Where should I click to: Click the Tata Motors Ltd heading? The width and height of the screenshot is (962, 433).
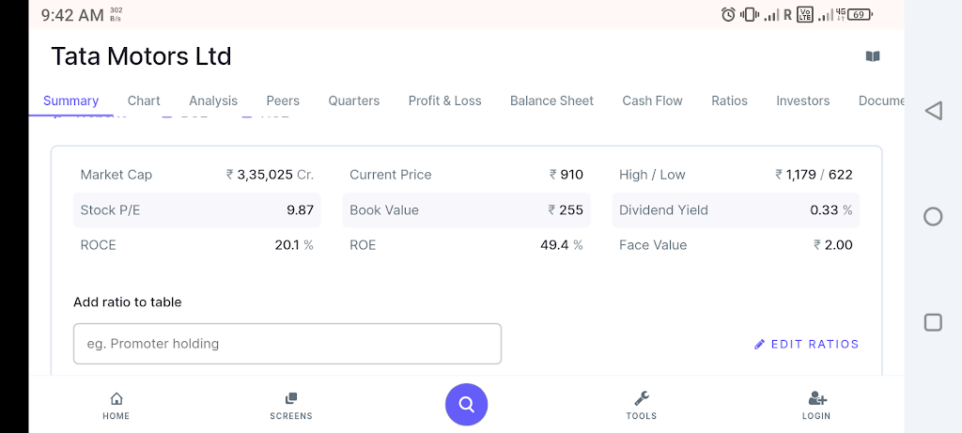tap(141, 56)
